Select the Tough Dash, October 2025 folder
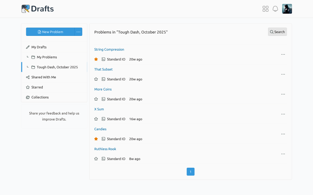The image size is (313, 195). pos(54,67)
